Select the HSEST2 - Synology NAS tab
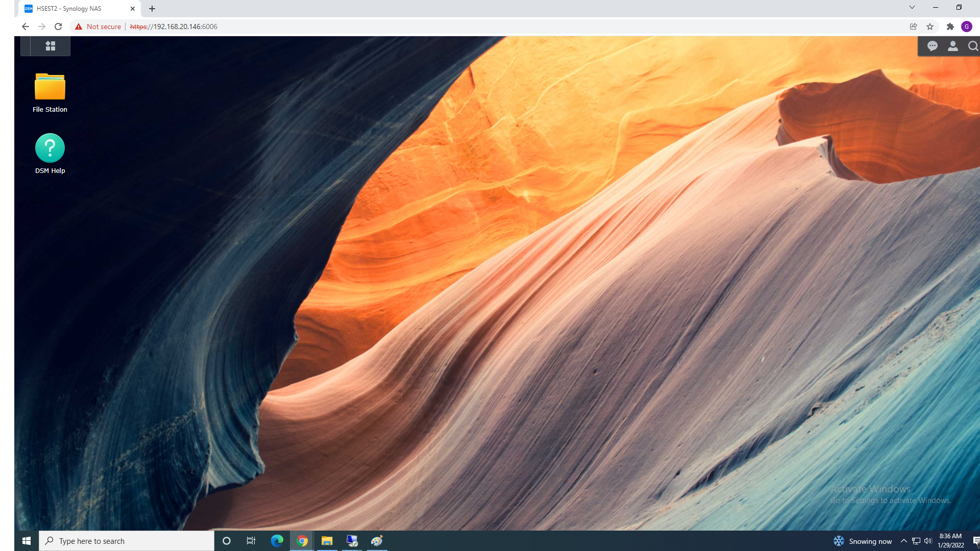The width and height of the screenshot is (980, 551). 71,9
